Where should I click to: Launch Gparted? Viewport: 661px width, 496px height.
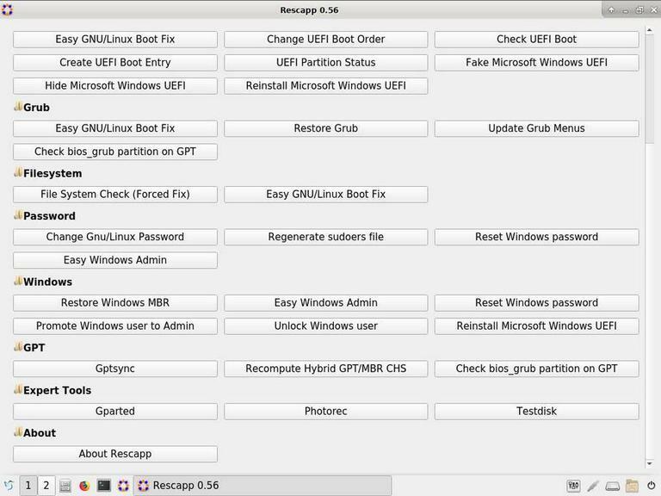click(115, 411)
